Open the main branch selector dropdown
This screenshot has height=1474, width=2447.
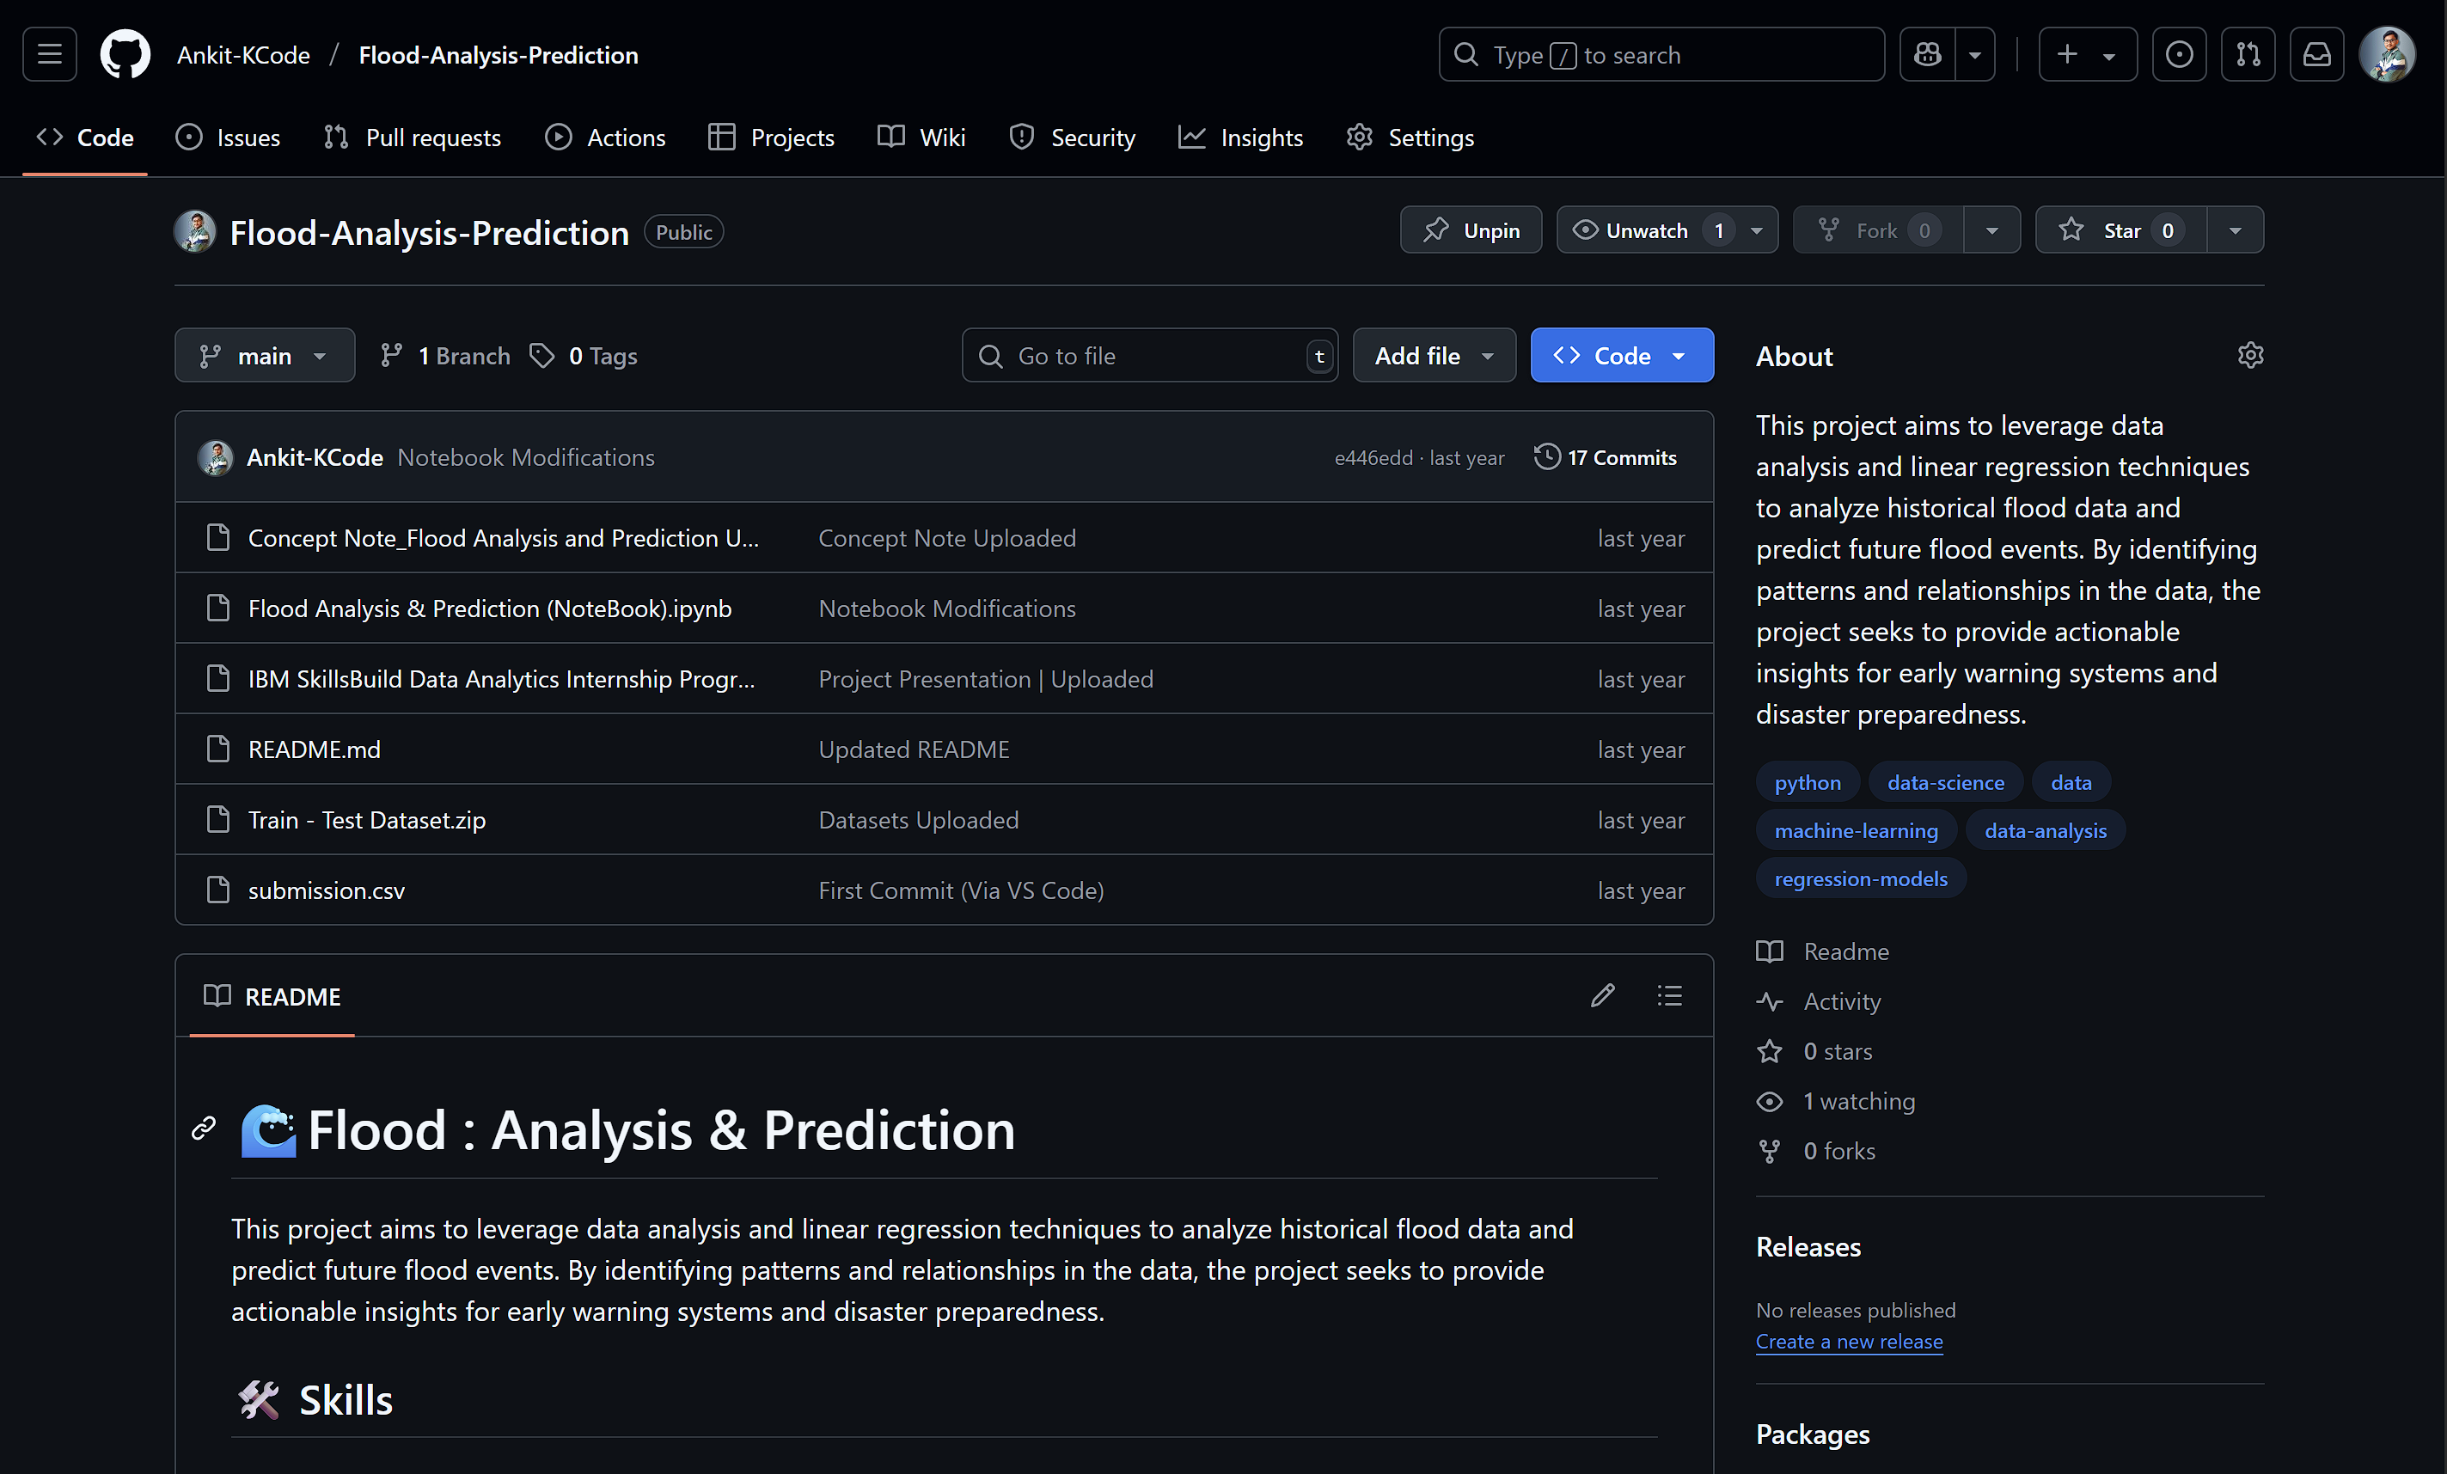[x=266, y=356]
